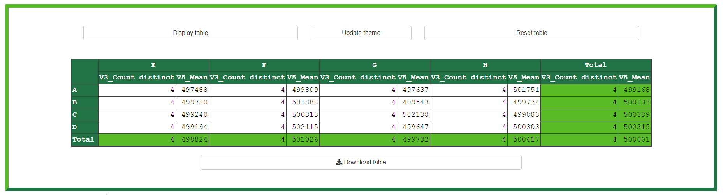Select the E column group header
This screenshot has width=723, height=195.
(x=153, y=65)
